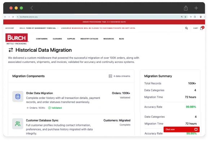Click the share icon in window title bar
The width and height of the screenshot is (209, 141).
point(186,8)
